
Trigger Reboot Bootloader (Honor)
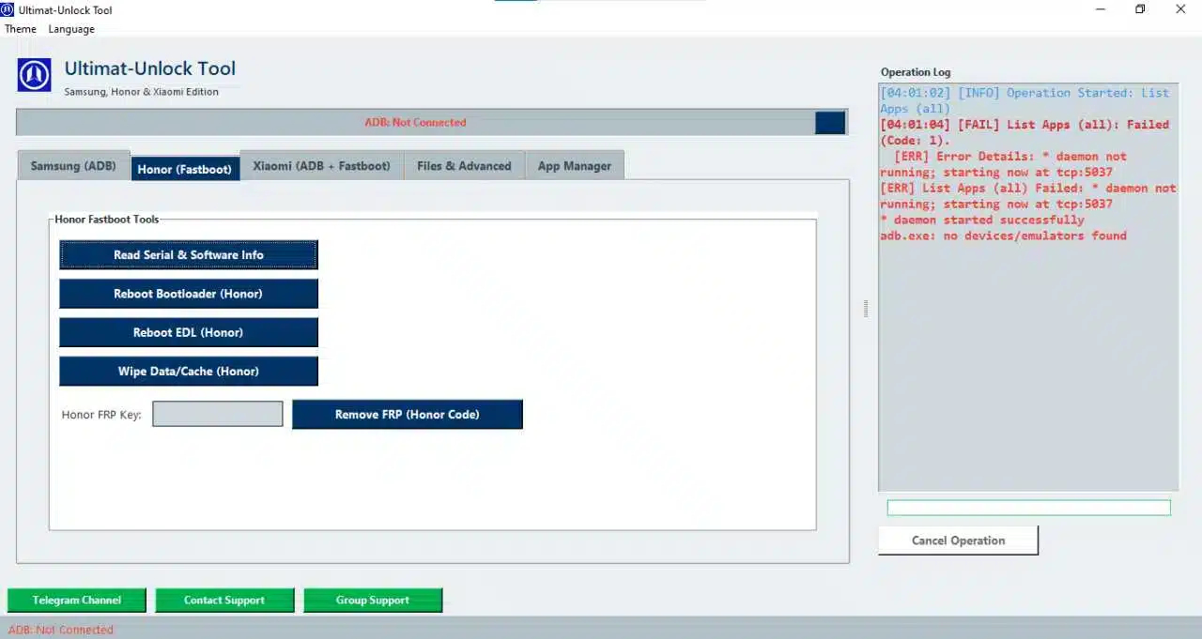click(188, 293)
